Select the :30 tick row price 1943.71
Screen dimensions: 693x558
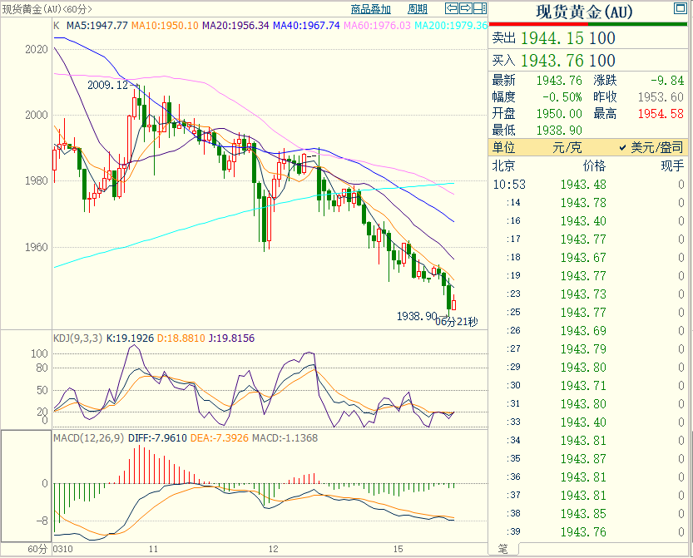[583, 386]
